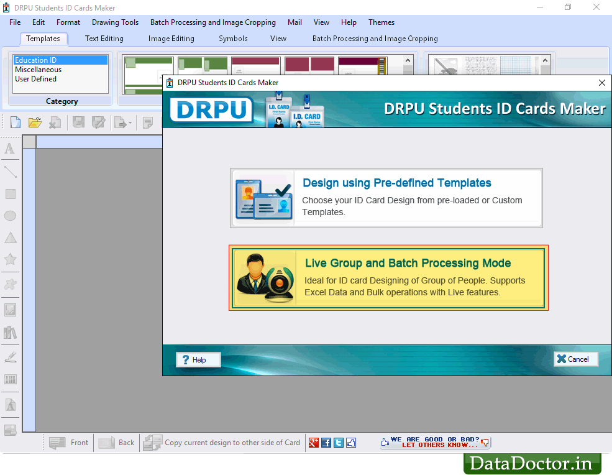Screen dimensions: 612x475
Task: Select the Insert Image tool
Action: click(10, 310)
